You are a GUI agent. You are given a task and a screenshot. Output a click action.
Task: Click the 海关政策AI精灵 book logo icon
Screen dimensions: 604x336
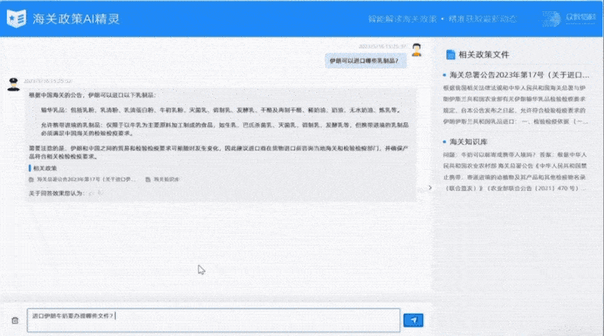pyautogui.click(x=17, y=18)
